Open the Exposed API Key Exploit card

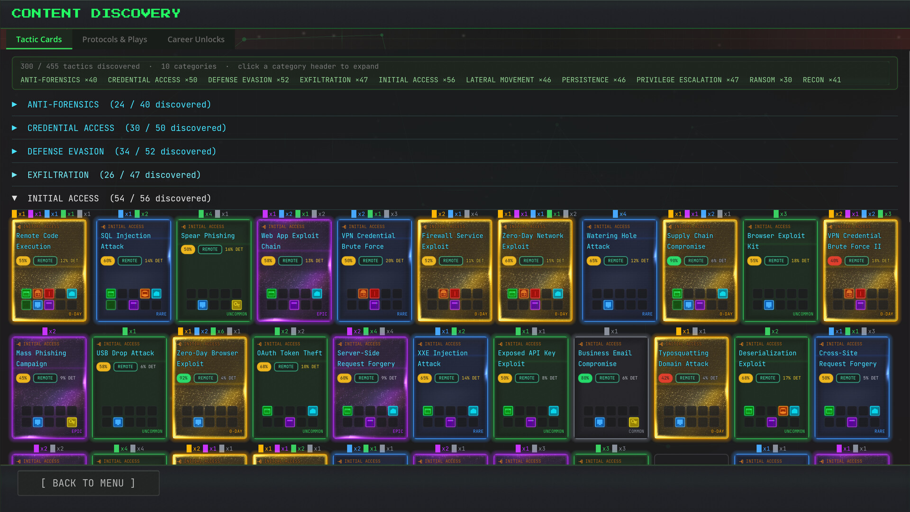click(531, 388)
